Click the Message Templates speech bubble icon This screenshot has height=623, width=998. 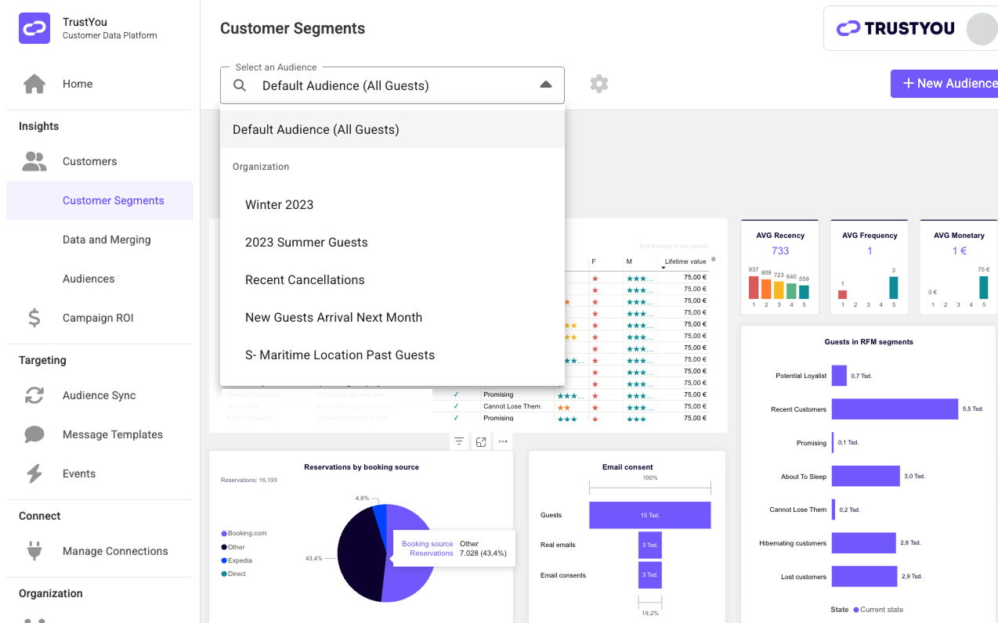point(34,434)
